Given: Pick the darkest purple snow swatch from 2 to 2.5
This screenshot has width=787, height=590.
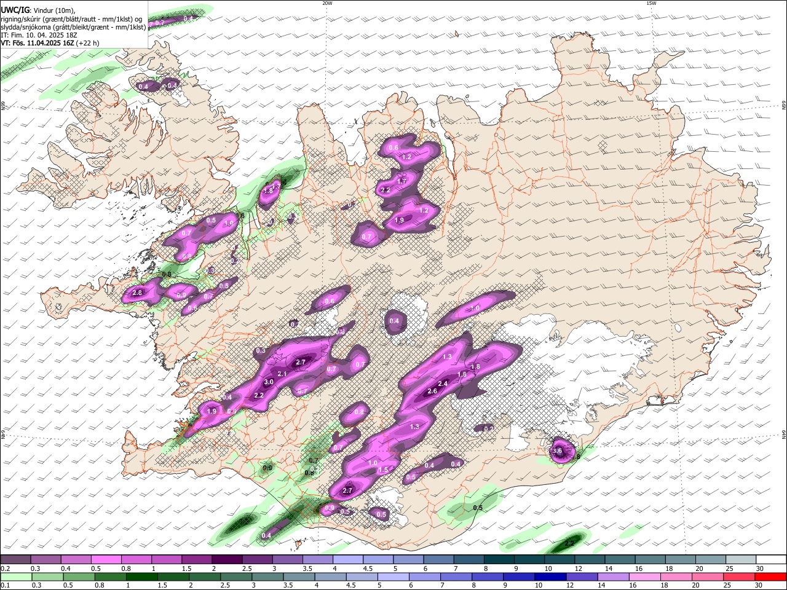Looking at the screenshot, I should point(227,559).
